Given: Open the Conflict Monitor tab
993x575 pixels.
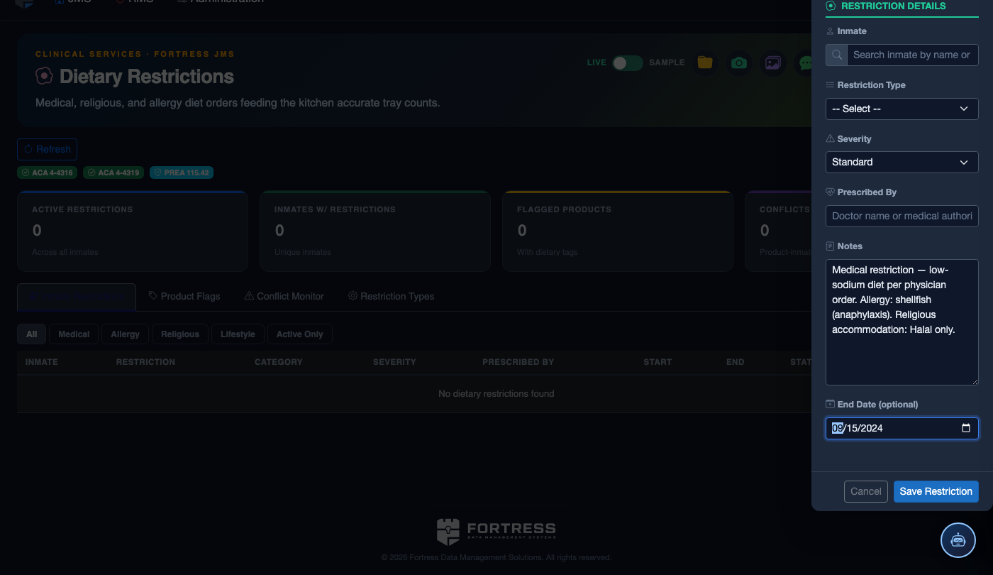Looking at the screenshot, I should tap(284, 296).
